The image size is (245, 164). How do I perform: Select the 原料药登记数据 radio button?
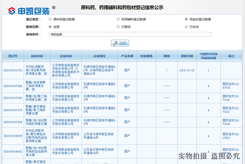(50, 19)
